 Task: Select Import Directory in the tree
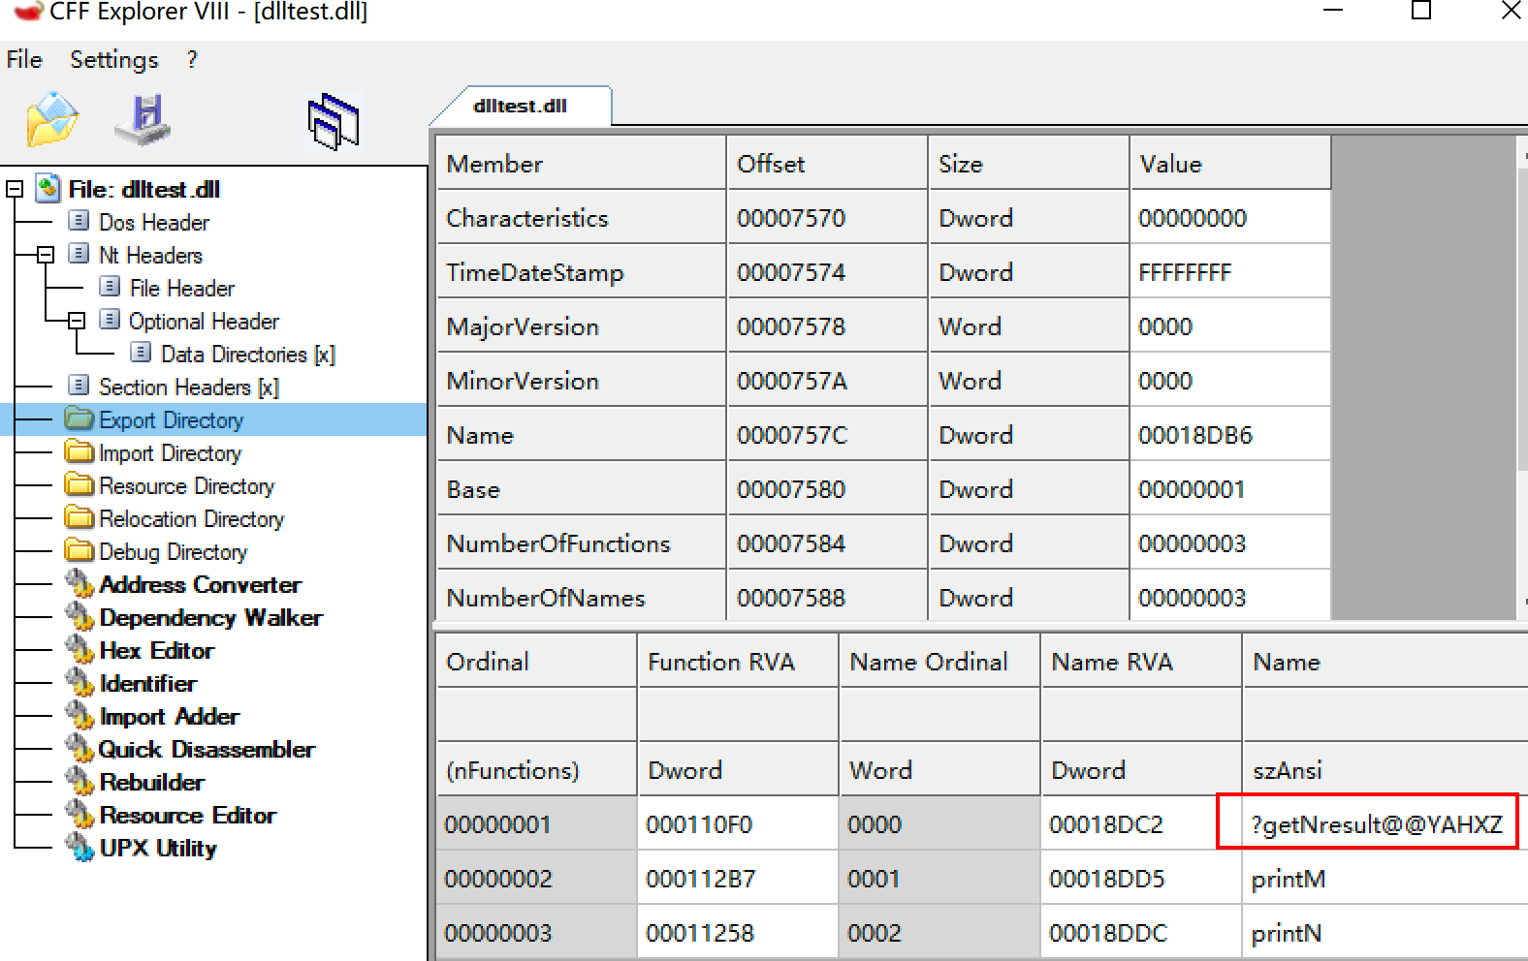pyautogui.click(x=170, y=453)
